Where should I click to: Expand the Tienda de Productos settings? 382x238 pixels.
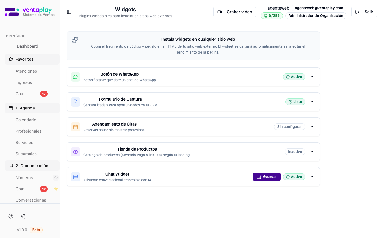(312, 152)
